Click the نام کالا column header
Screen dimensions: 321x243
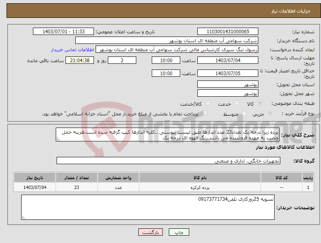[x=200, y=178]
